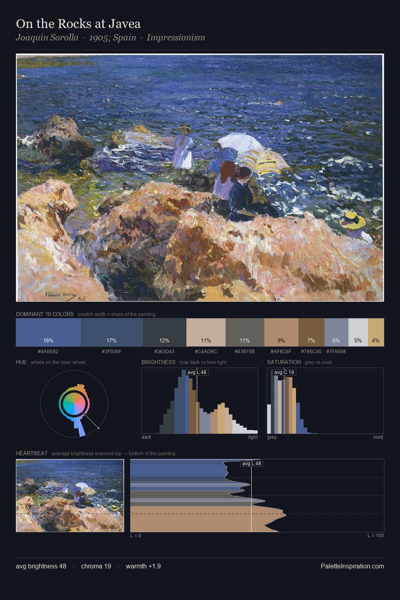400x600 pixels.
Task: Click the 'light' axis label
Action: click(253, 437)
